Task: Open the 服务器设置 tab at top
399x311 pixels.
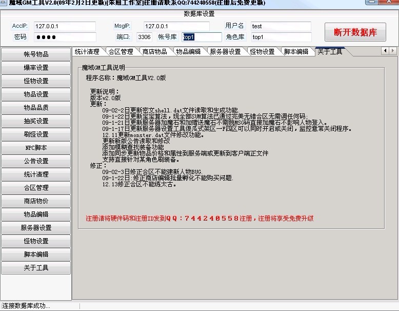Action: [x=225, y=52]
